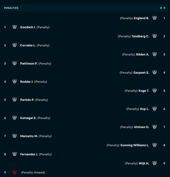
Task: Open player Pattinson P. name link
Action: [x=29, y=64]
